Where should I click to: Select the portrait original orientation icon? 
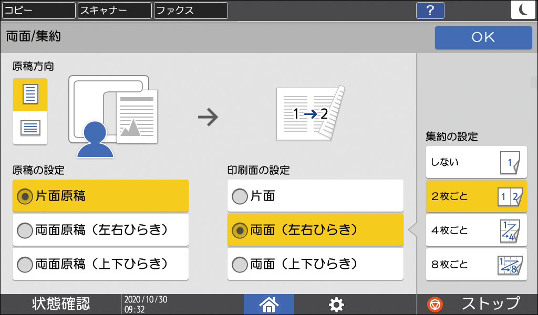coord(30,94)
